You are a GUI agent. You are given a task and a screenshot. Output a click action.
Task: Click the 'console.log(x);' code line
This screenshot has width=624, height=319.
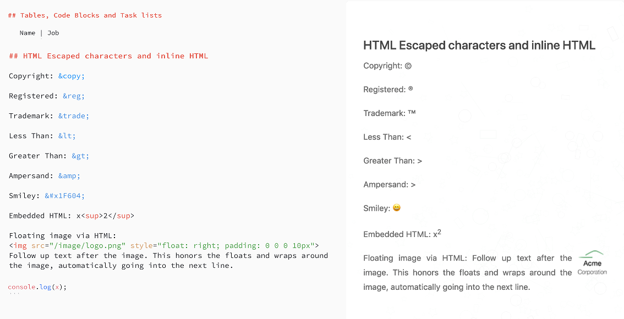[x=37, y=287]
